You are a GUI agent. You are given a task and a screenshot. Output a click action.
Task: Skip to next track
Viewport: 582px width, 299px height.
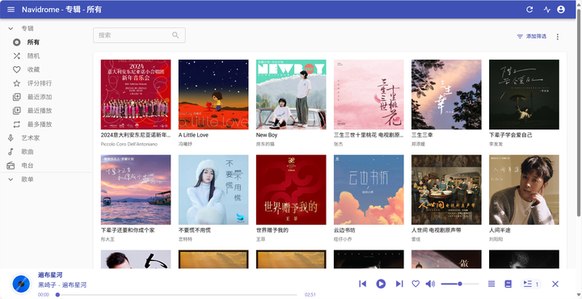[399, 284]
